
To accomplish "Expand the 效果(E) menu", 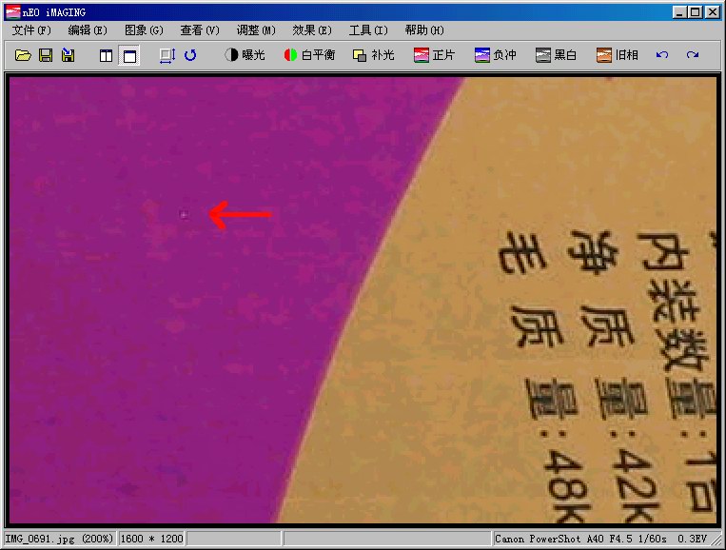I will point(311,30).
